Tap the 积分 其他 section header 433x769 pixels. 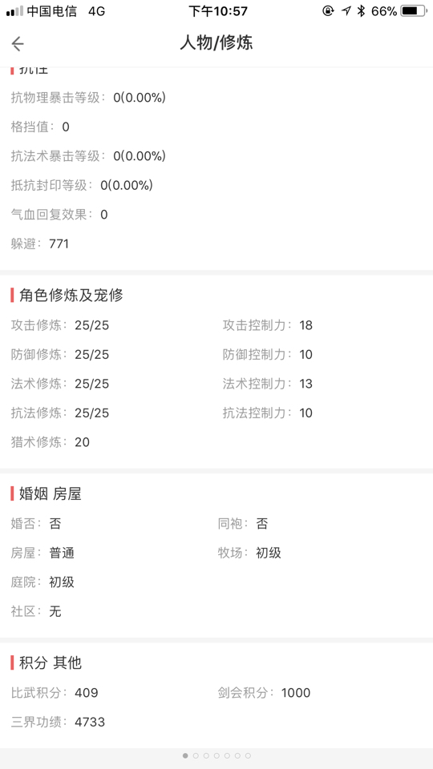point(50,663)
